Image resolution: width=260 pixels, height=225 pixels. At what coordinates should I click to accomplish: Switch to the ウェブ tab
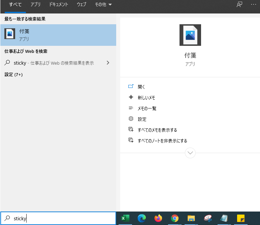pos(82,4)
